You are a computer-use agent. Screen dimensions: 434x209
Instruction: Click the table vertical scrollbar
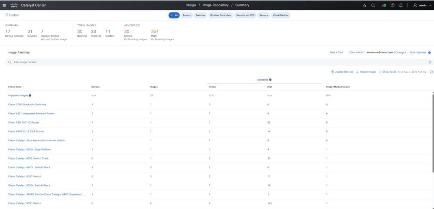point(433,133)
